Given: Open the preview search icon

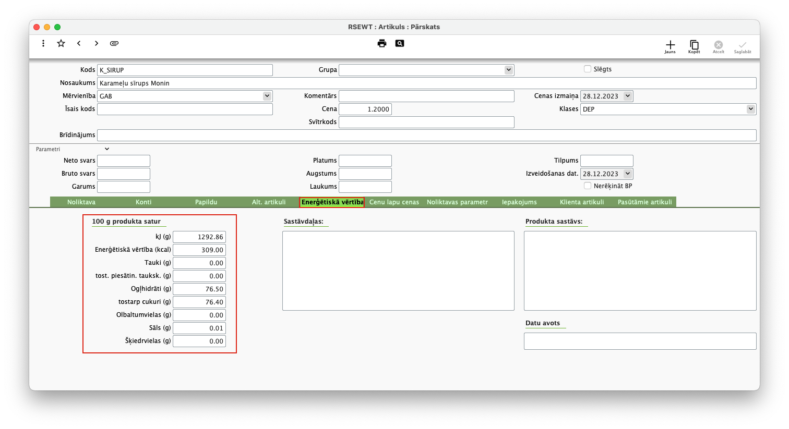Looking at the screenshot, I should (x=400, y=43).
